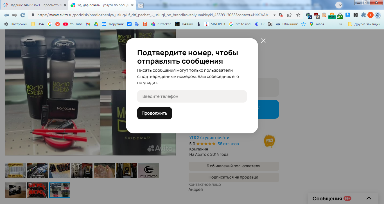
Task: Click Подписаться на продавца button
Action: [x=234, y=177]
